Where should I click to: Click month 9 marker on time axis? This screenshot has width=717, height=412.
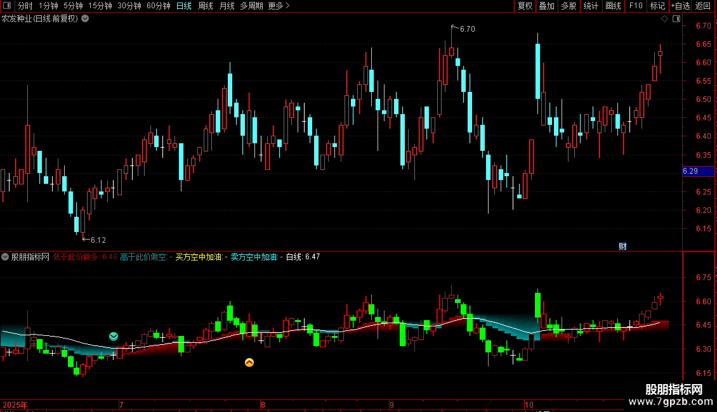click(x=392, y=404)
